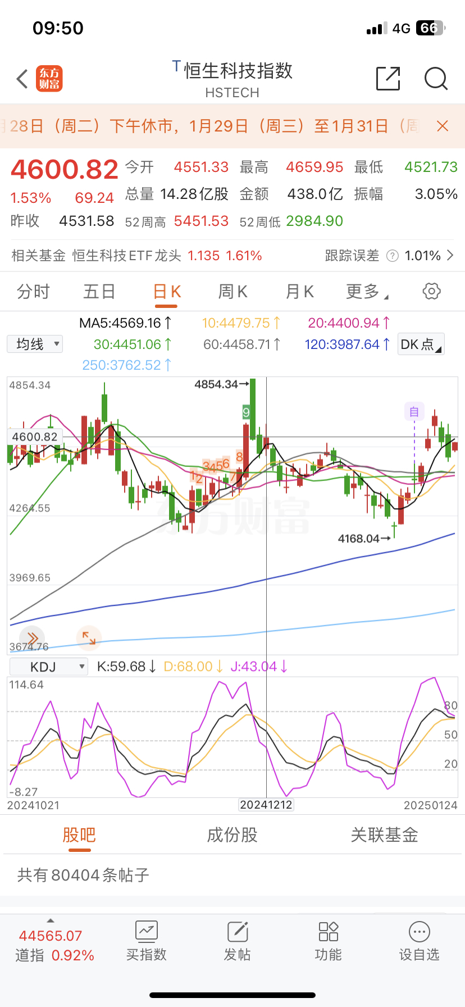Open chart settings gear icon
465x1007 pixels.
coord(431,291)
